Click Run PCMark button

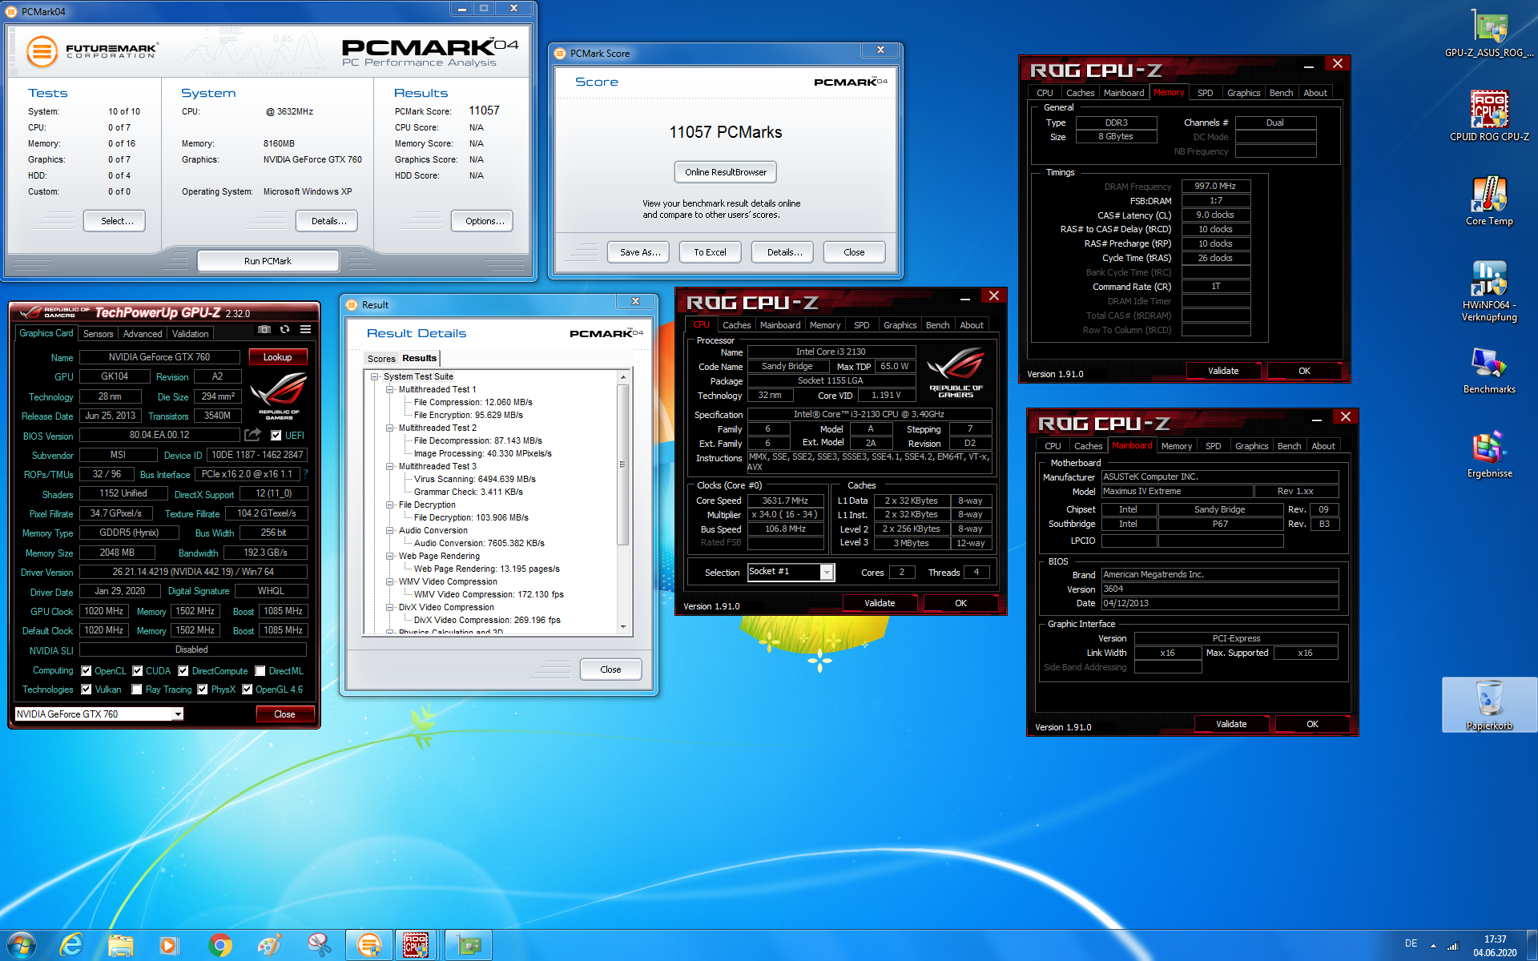[268, 261]
